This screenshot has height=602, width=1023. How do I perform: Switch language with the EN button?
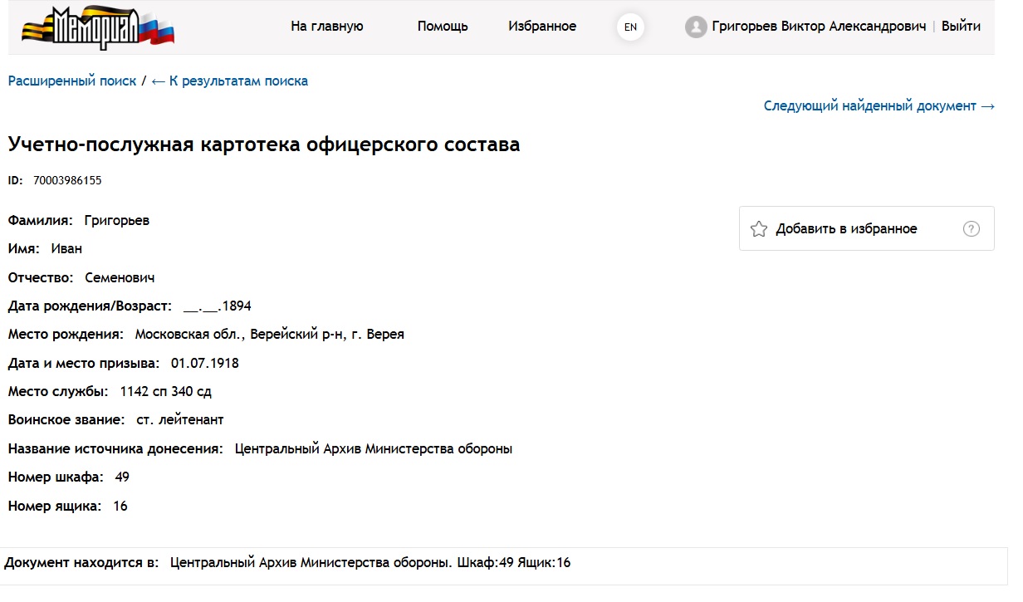tap(630, 27)
